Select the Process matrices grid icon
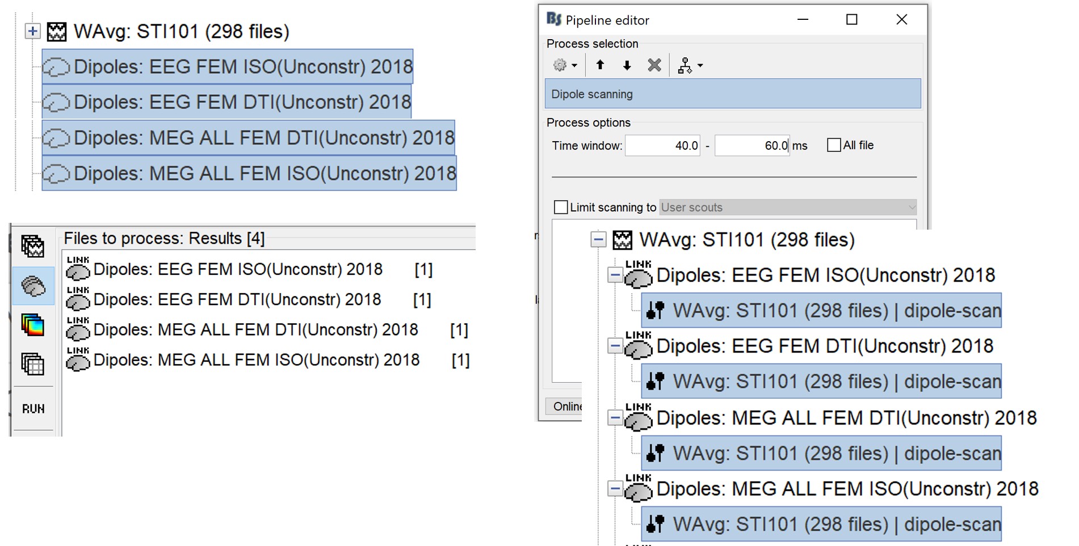The image size is (1079, 546). (33, 364)
